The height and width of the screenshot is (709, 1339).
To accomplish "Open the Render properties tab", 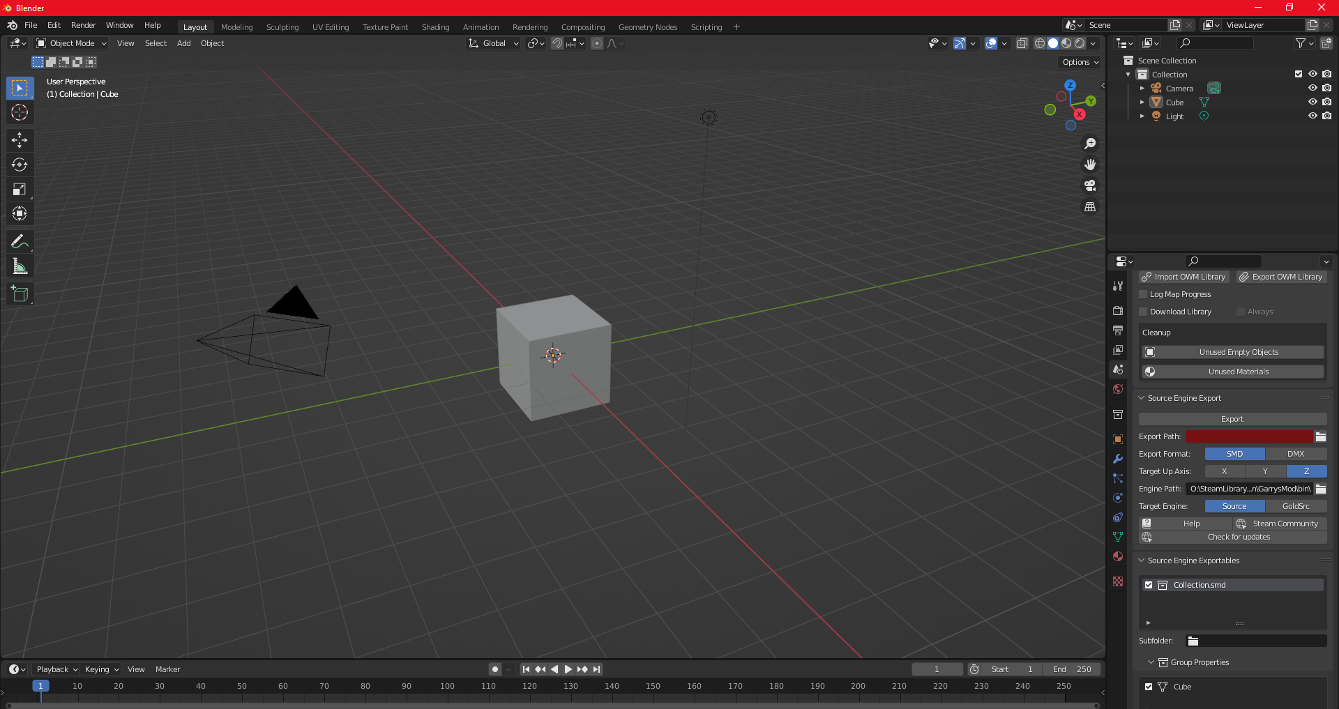I will (1118, 310).
